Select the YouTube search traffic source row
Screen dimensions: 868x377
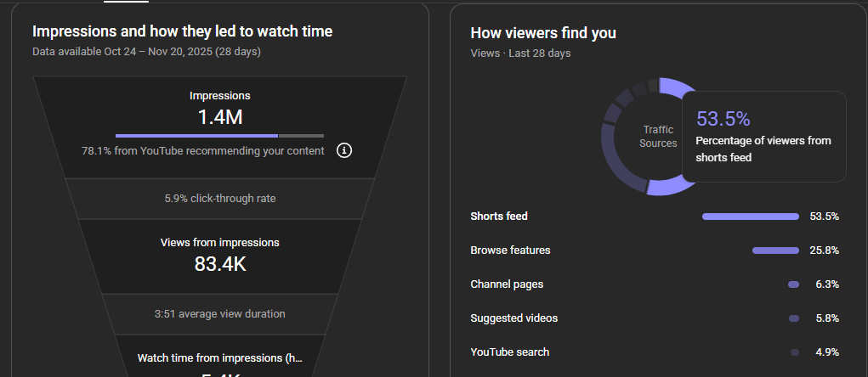pyautogui.click(x=655, y=352)
